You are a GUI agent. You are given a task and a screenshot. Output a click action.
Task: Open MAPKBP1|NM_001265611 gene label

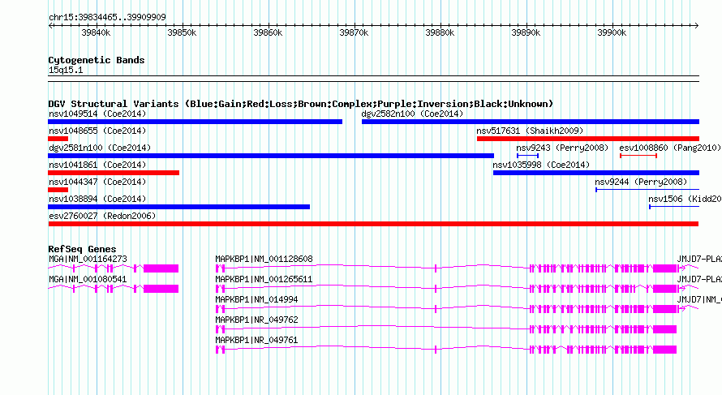point(264,280)
